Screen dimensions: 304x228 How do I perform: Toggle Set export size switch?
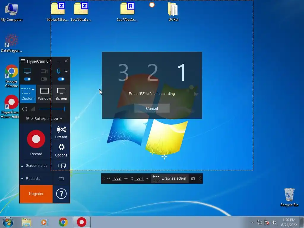coord(29,118)
